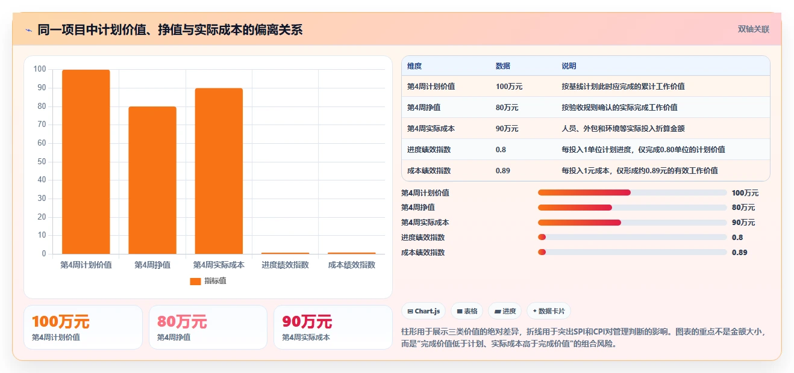Click x-axis label 第4周实际成本
Image resolution: width=794 pixels, height=373 pixels.
click(x=219, y=265)
